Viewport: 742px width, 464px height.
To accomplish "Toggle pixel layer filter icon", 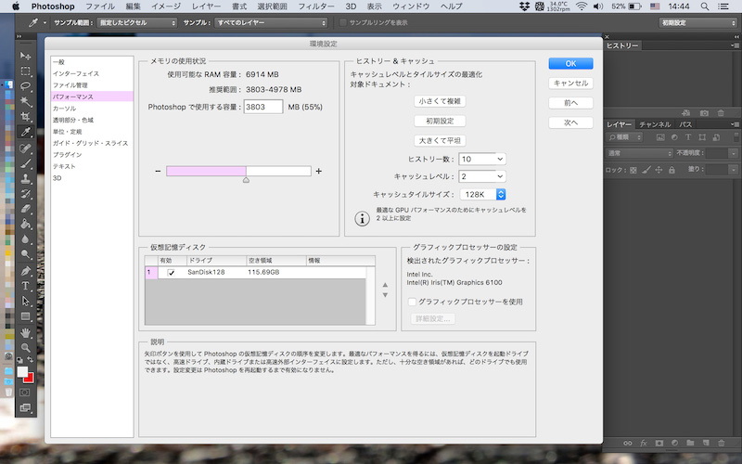I will (660, 137).
